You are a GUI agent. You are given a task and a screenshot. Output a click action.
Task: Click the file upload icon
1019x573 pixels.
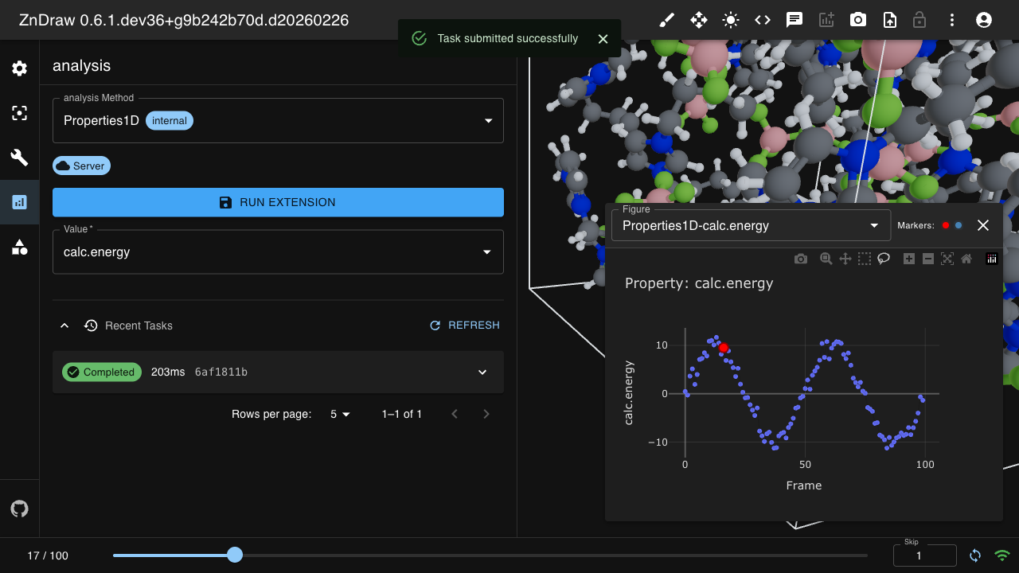click(x=889, y=20)
